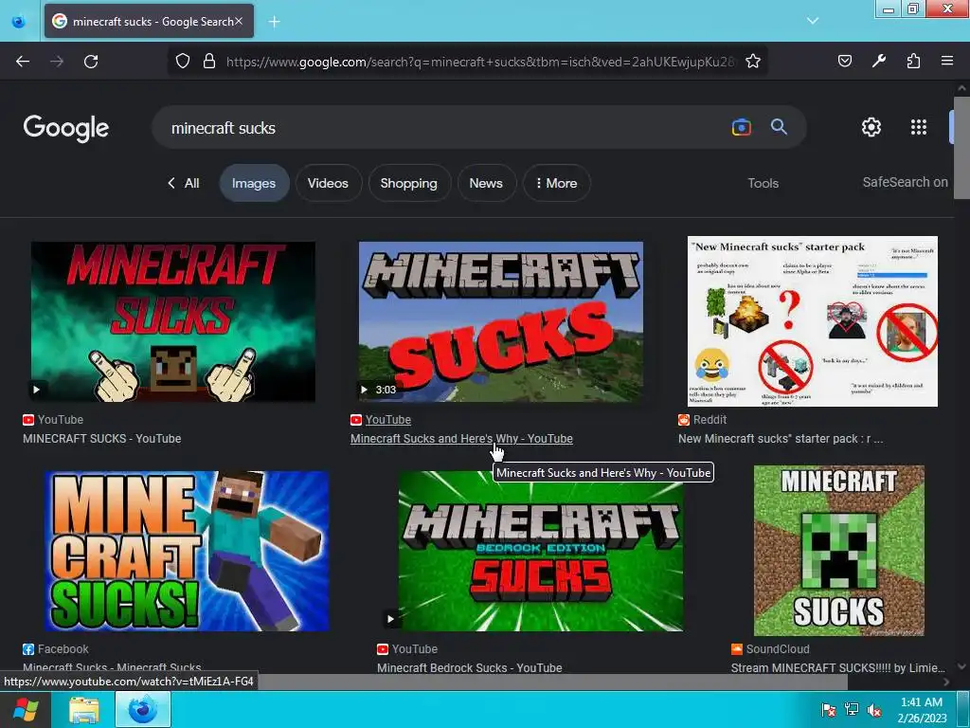Image resolution: width=970 pixels, height=728 pixels.
Task: Switch to Shopping results
Action: pyautogui.click(x=409, y=183)
